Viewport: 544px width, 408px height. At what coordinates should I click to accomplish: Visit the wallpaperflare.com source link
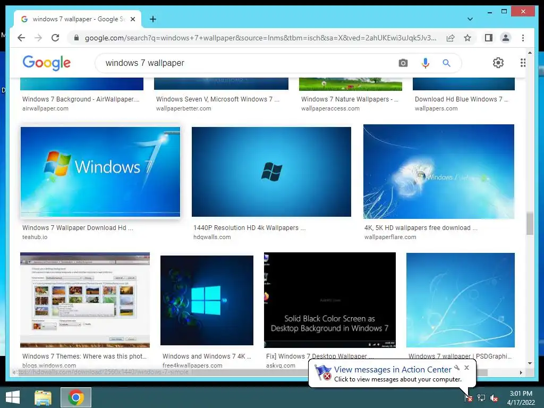point(390,237)
